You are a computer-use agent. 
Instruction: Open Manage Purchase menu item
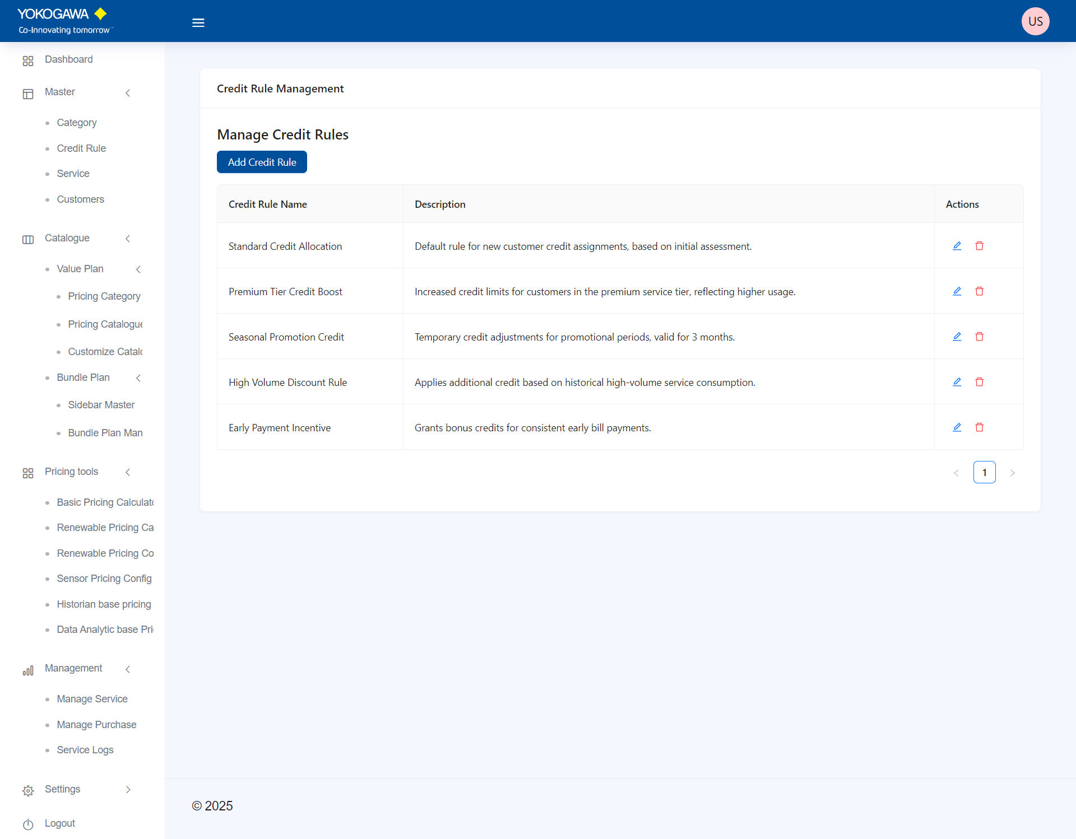[96, 725]
